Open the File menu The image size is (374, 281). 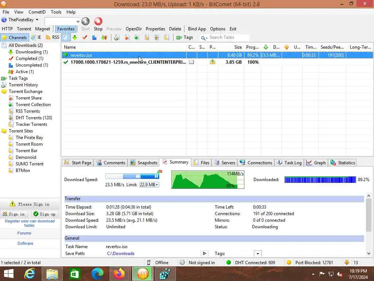[6, 12]
